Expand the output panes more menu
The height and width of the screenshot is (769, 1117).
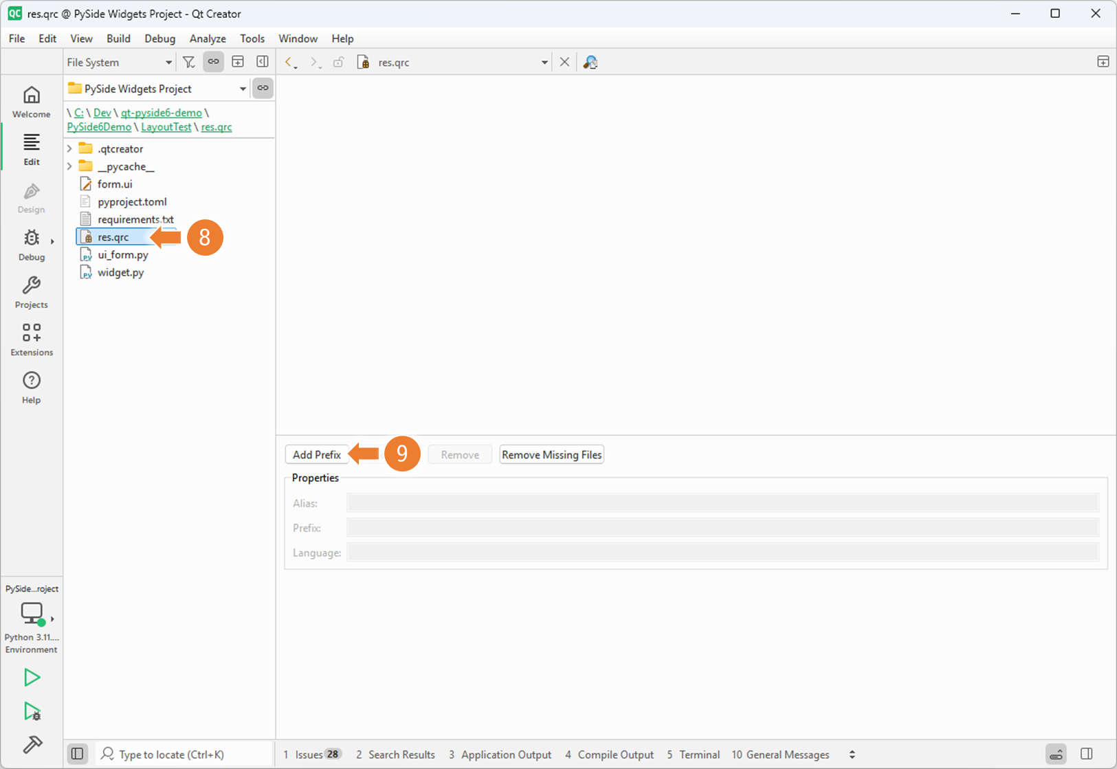click(x=852, y=754)
